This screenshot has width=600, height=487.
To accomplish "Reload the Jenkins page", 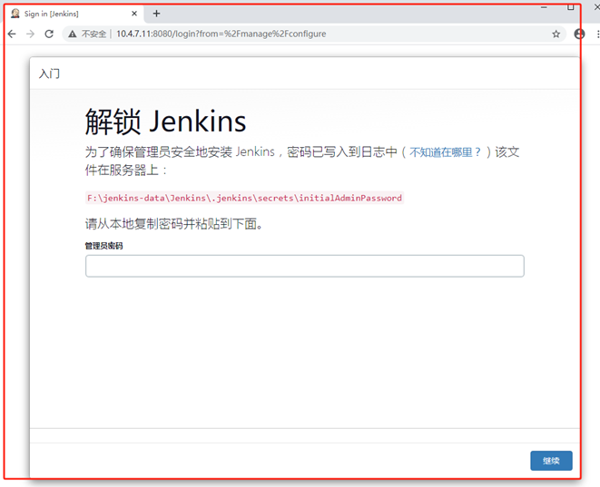I will pyautogui.click(x=49, y=34).
